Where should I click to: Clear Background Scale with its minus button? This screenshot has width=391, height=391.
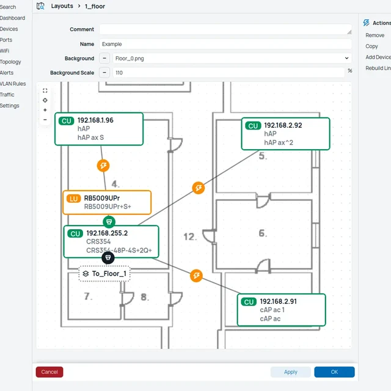coord(104,73)
